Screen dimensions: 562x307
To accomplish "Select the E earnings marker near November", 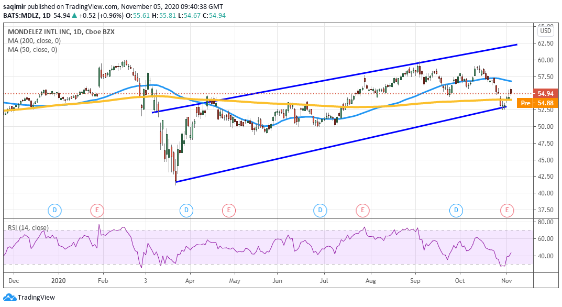I will click(508, 210).
